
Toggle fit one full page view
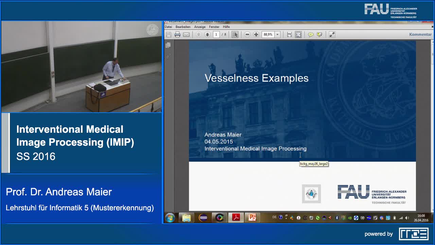298,34
